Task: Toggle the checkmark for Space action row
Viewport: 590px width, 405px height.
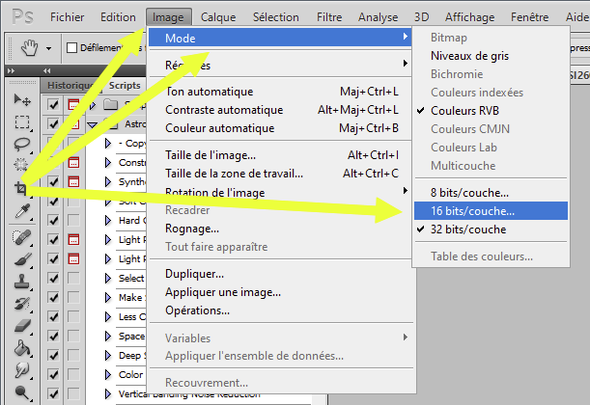Action: [x=53, y=336]
